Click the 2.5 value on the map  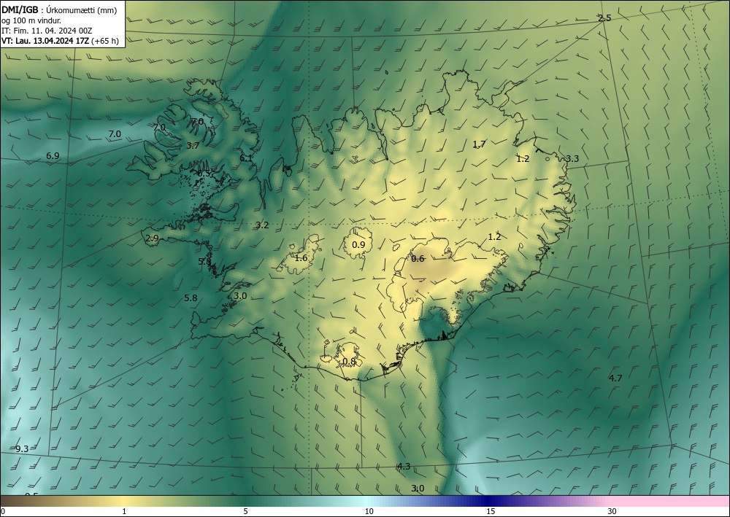click(x=604, y=18)
